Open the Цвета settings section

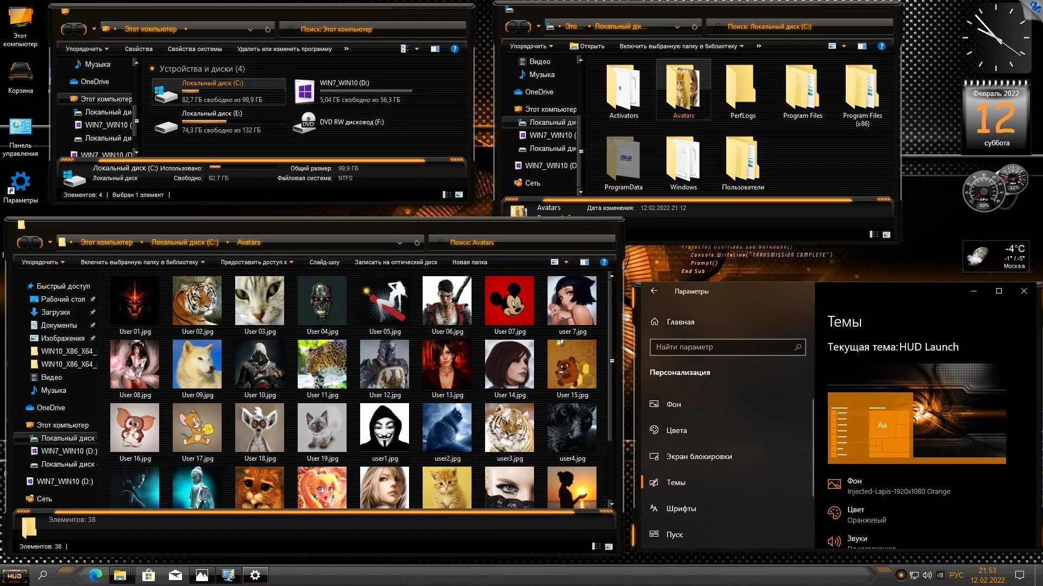tap(676, 430)
